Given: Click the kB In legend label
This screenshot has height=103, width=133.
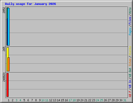Looking at the screenshot, I should [130, 84].
